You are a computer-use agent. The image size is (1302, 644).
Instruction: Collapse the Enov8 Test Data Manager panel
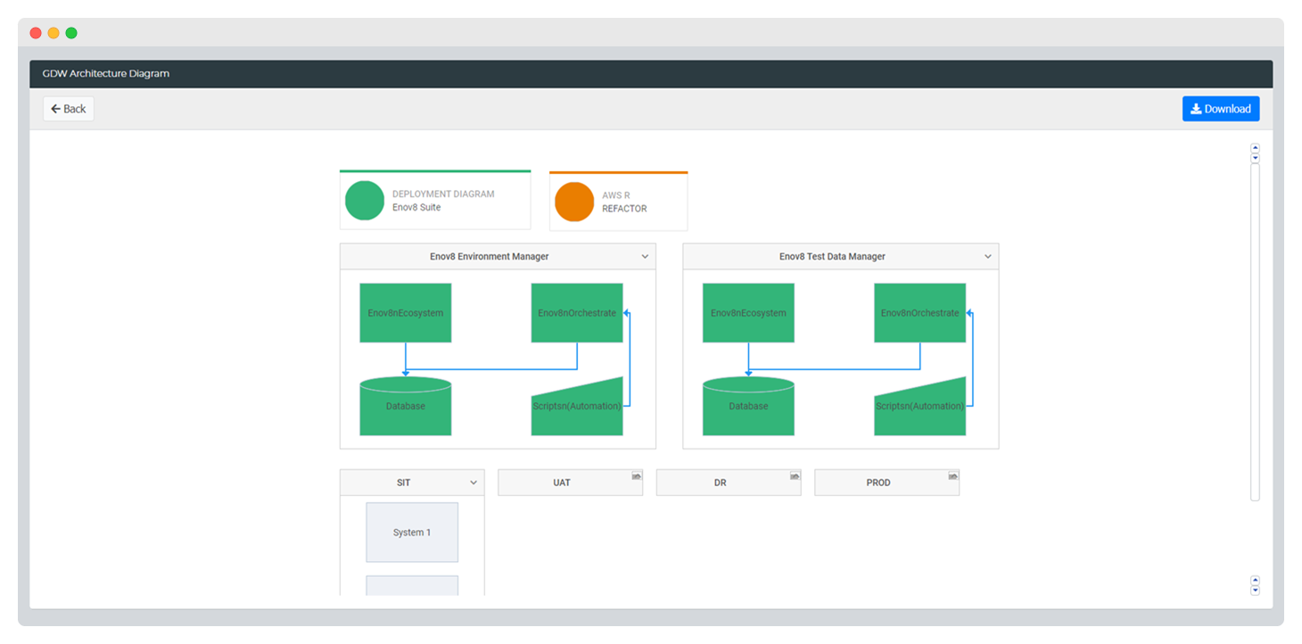pos(987,257)
